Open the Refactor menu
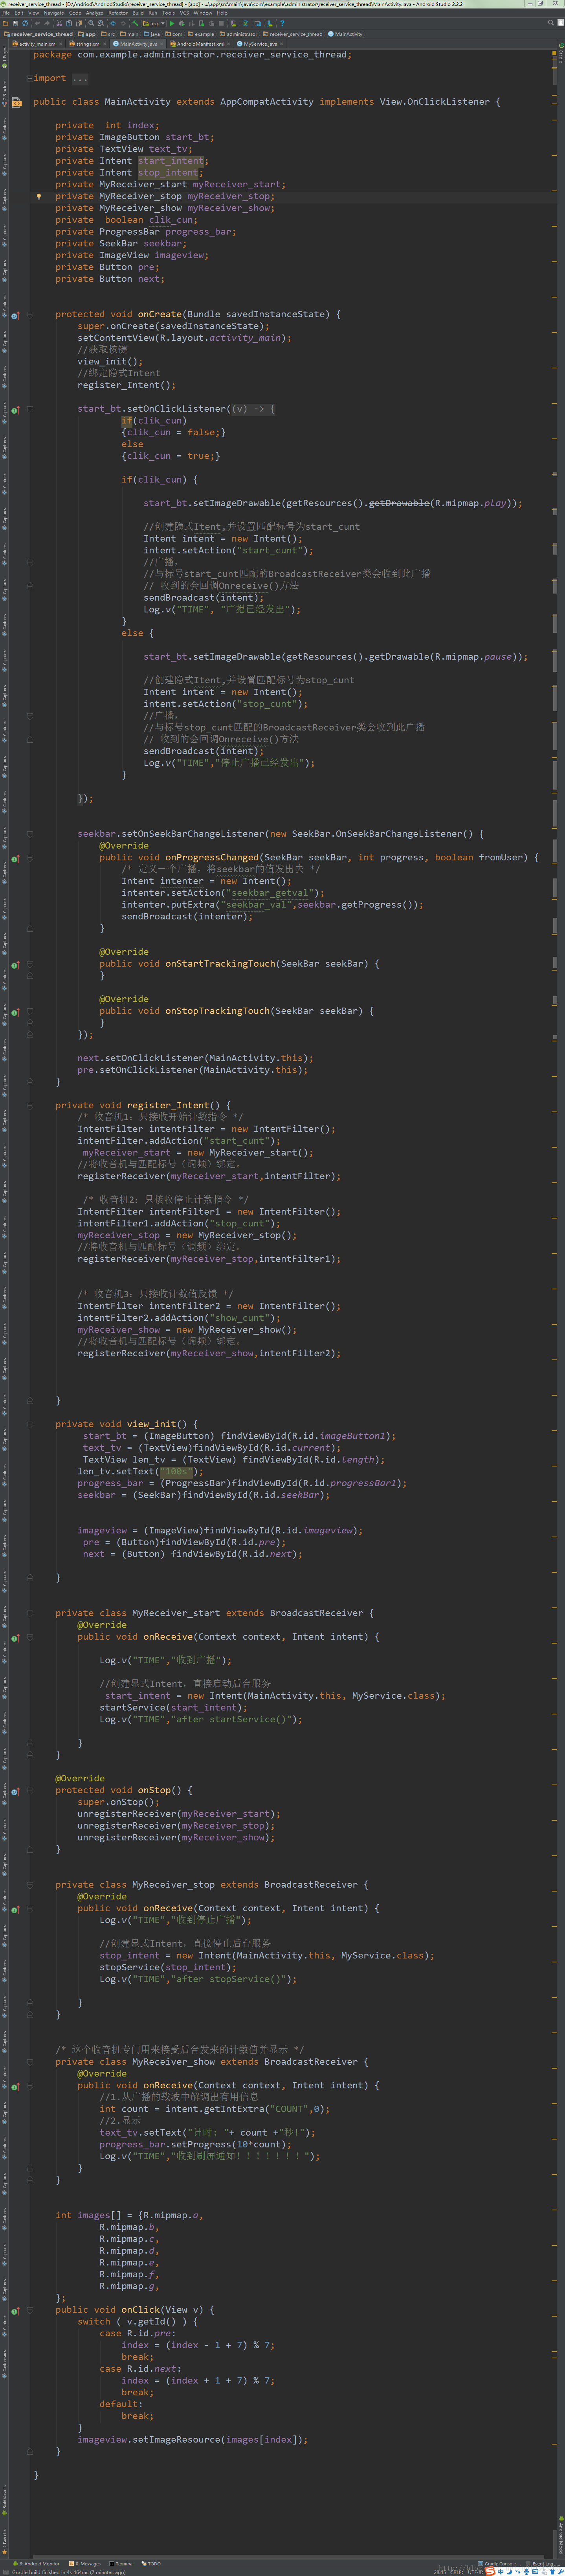565x2576 pixels. 118,13
